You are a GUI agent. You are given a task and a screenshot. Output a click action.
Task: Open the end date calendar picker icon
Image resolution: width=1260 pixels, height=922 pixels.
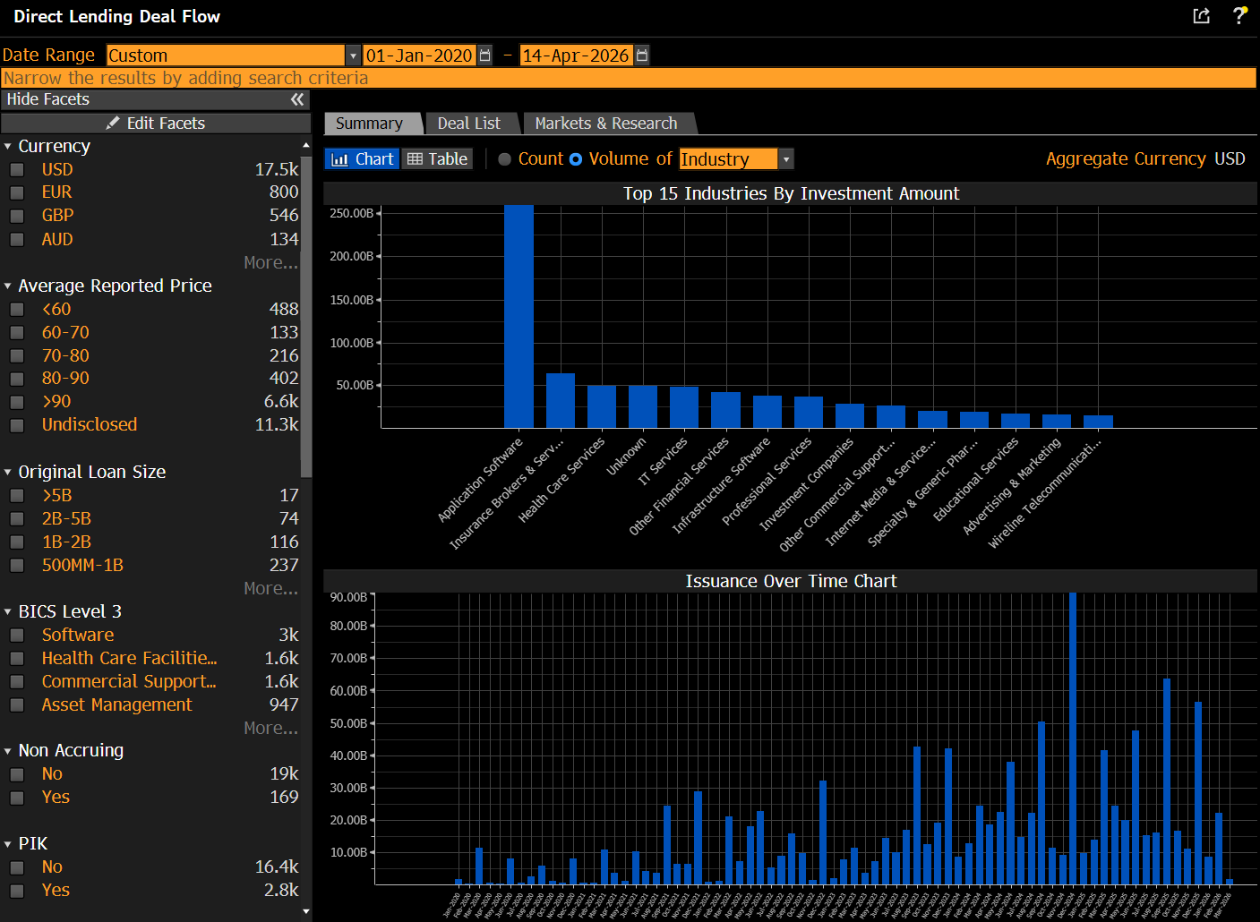click(642, 55)
